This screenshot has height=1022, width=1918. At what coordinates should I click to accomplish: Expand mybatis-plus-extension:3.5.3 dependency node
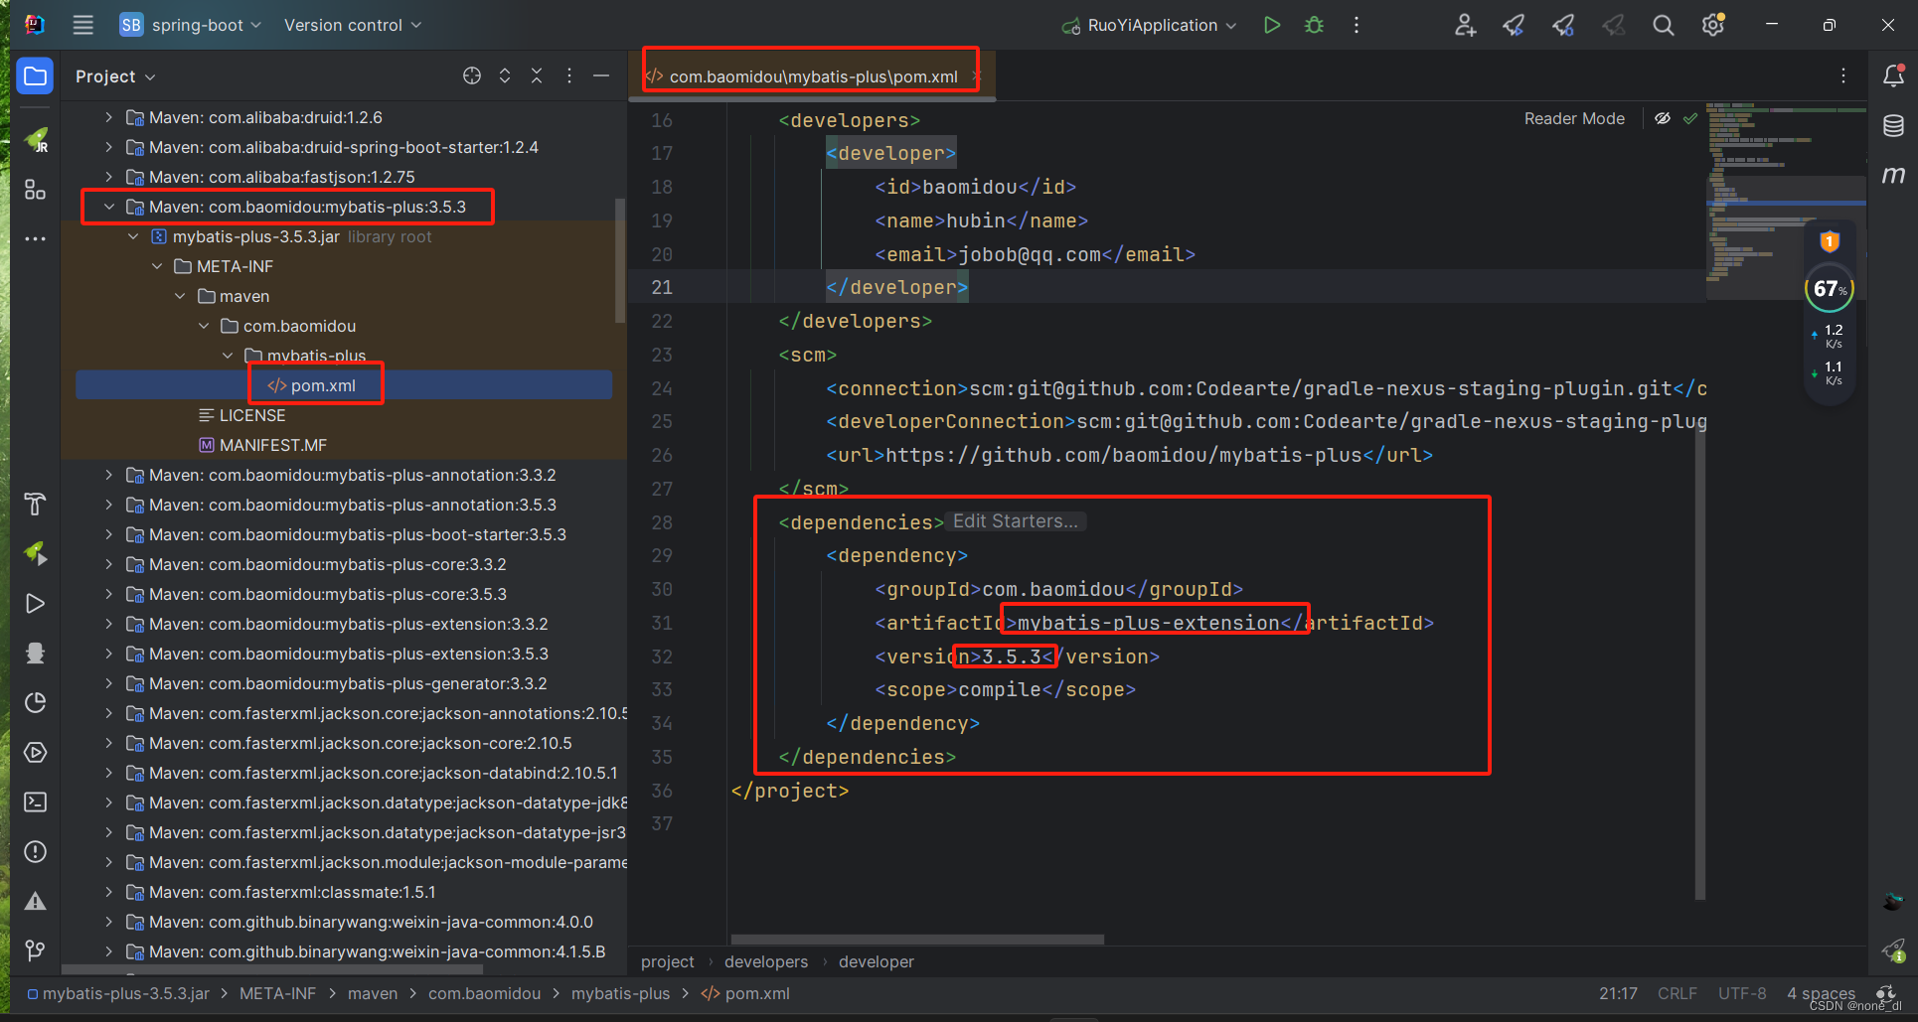[x=108, y=654]
